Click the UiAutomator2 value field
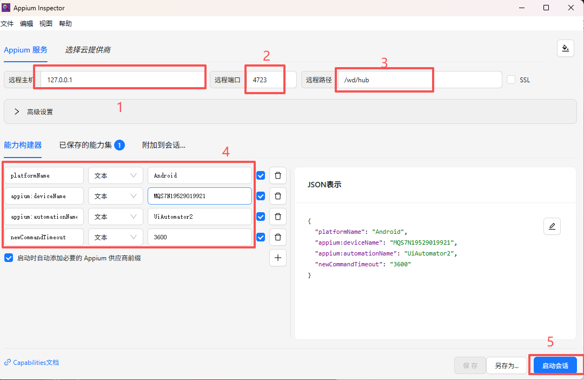The width and height of the screenshot is (584, 380). tap(200, 217)
